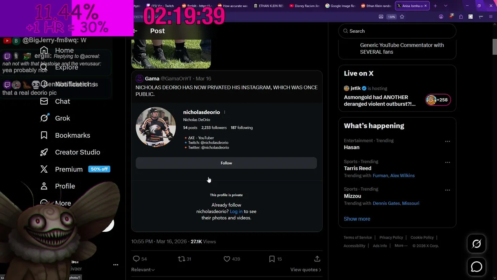Open the Privacy Policy link
The width and height of the screenshot is (497, 280).
391,238
